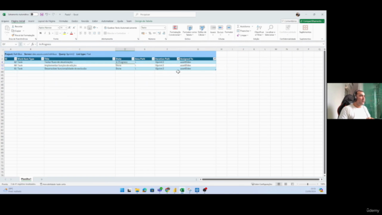Open the Arquivo menu
This screenshot has height=215, width=382.
click(5, 21)
